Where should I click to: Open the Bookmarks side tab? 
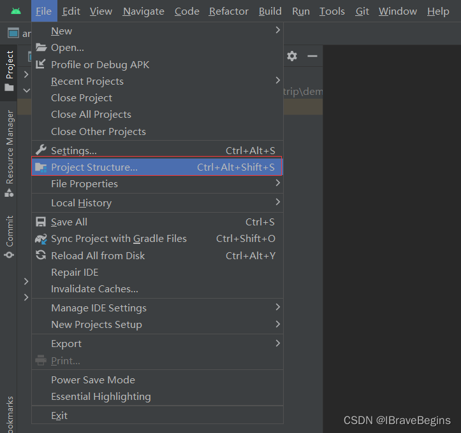click(9, 414)
